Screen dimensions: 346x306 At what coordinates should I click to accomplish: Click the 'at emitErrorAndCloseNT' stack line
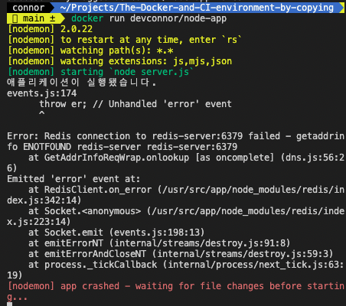181,254
